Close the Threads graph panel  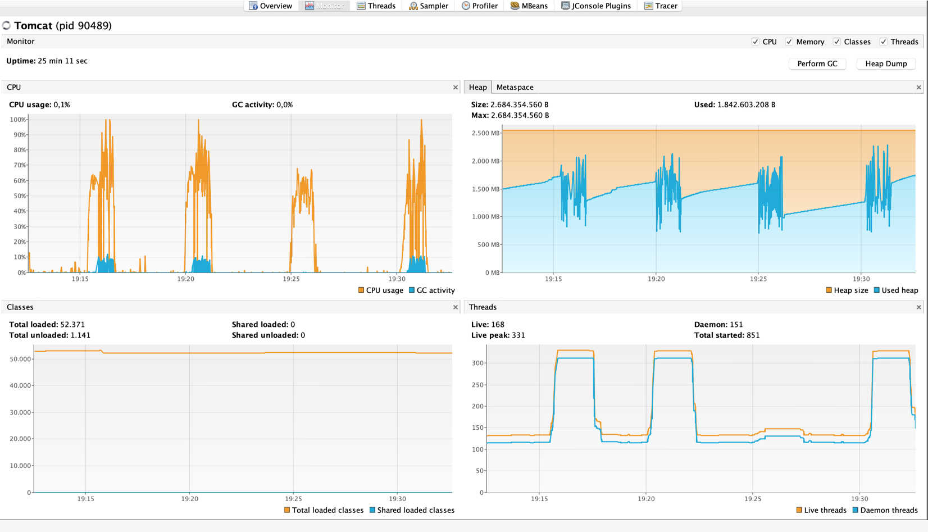pos(919,307)
